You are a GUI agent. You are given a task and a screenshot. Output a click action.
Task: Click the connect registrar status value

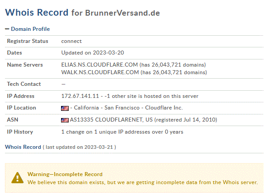pos(71,41)
